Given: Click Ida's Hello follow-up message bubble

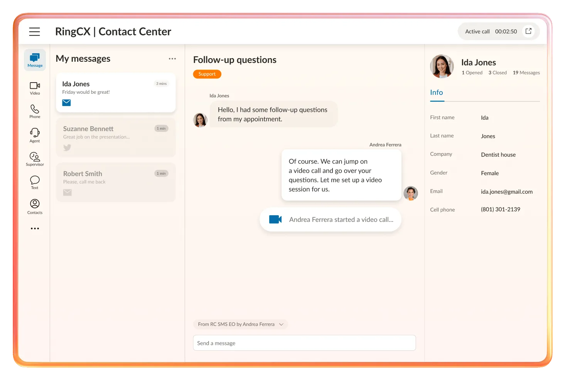Looking at the screenshot, I should tap(274, 114).
